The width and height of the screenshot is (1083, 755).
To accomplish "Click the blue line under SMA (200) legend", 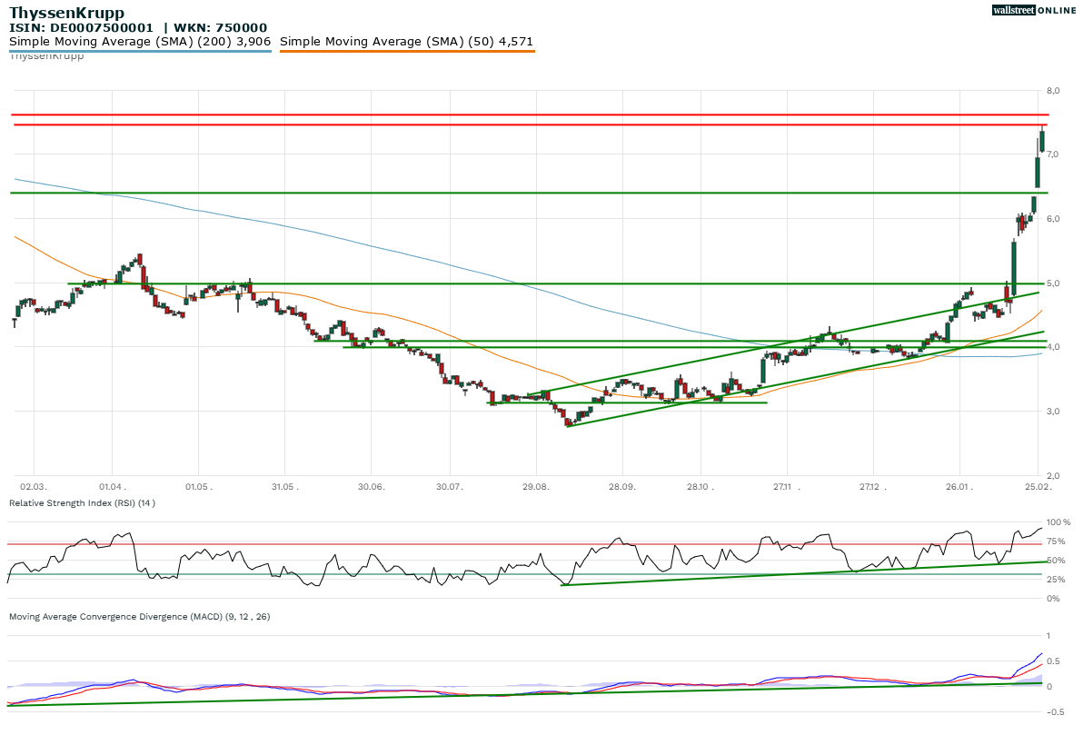I will coord(140,51).
